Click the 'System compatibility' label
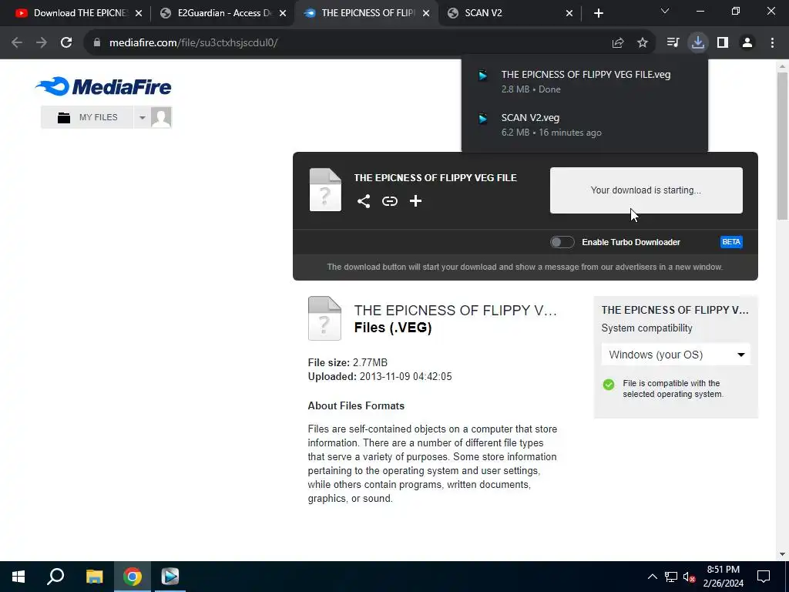Viewport: 789px width, 592px height. (646, 328)
